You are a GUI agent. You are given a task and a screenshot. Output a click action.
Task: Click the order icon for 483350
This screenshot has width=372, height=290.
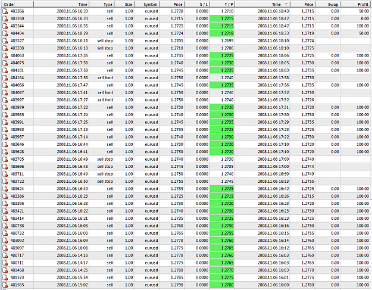[x=5, y=18]
